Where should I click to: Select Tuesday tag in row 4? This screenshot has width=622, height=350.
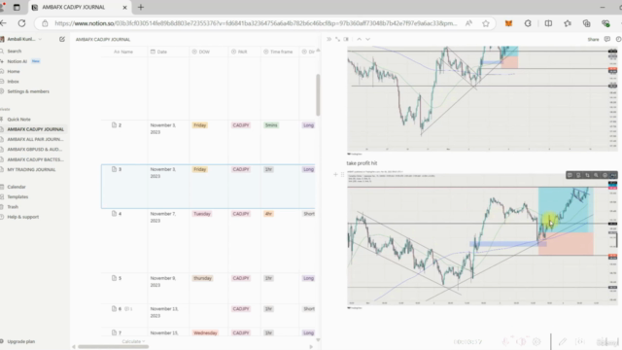202,214
